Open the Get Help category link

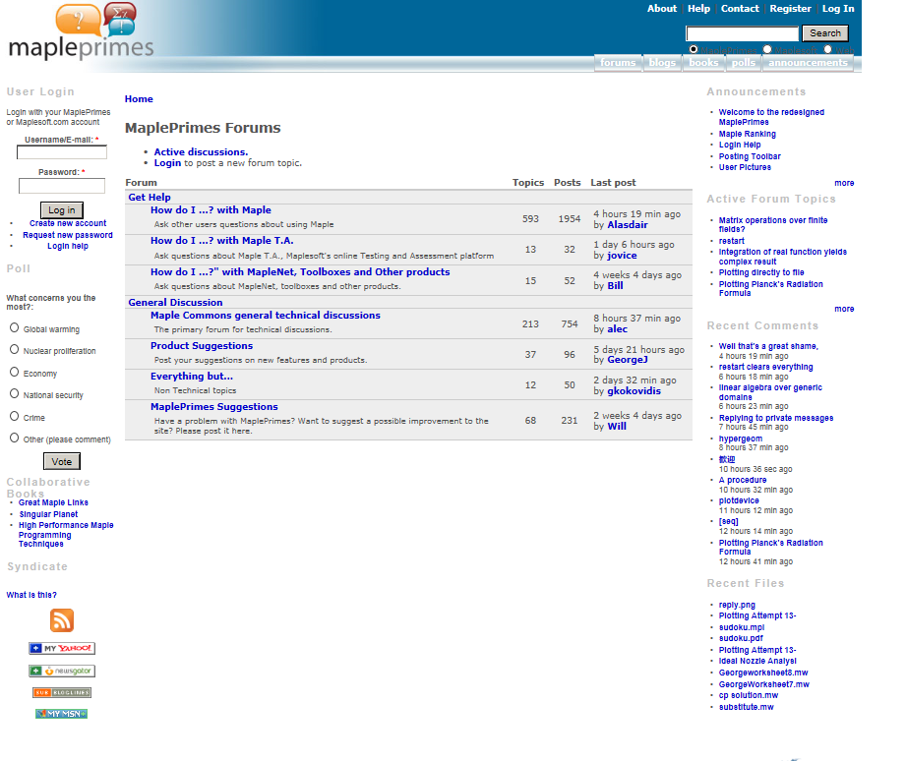pos(150,198)
